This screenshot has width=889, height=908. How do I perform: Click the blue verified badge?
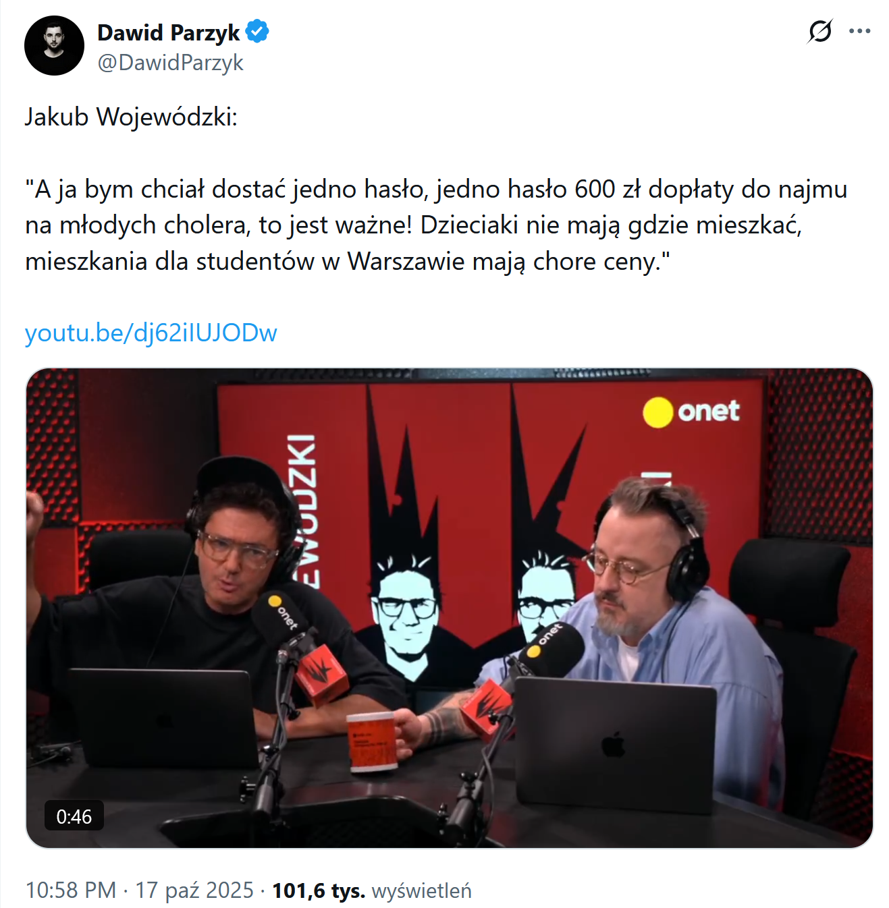pos(257,32)
